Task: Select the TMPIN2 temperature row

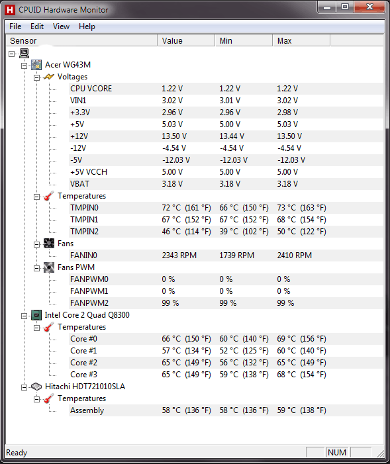Action: (226, 232)
